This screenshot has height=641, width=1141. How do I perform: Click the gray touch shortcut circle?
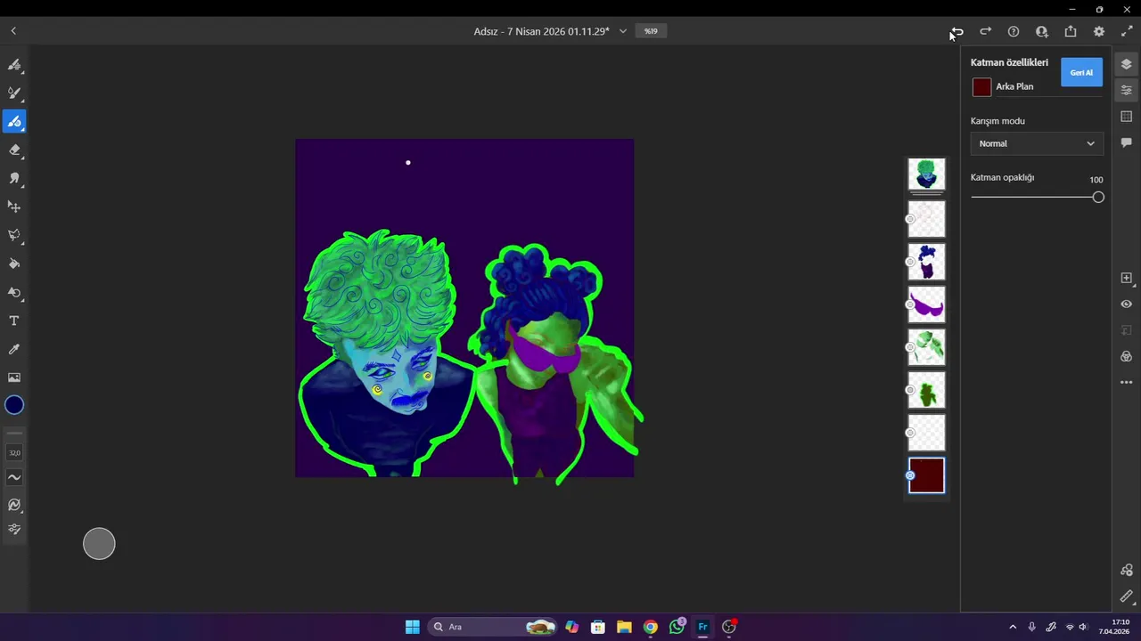[x=99, y=544]
